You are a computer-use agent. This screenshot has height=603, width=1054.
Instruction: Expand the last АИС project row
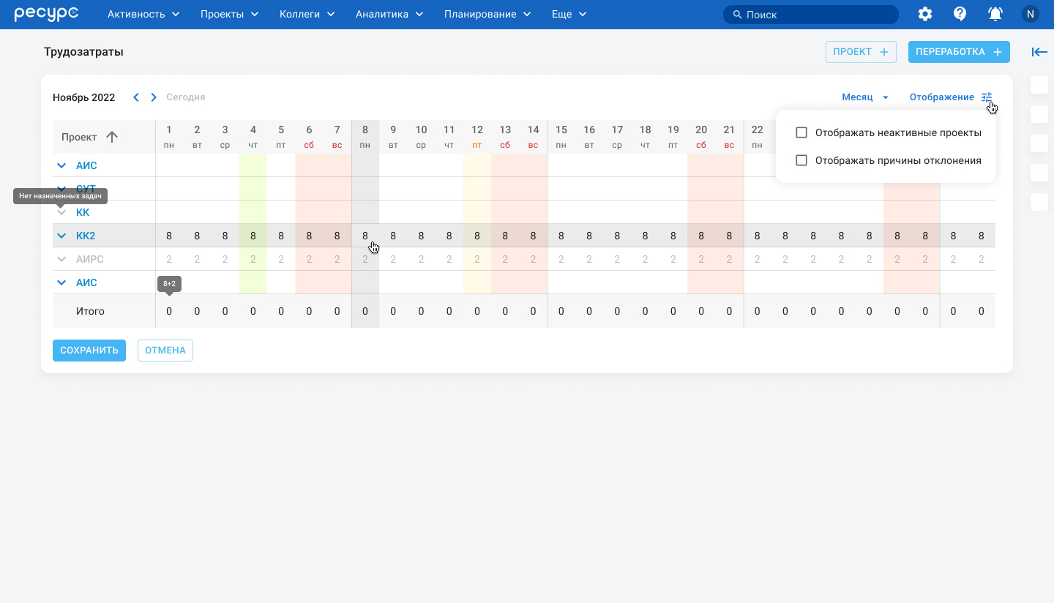[61, 282]
